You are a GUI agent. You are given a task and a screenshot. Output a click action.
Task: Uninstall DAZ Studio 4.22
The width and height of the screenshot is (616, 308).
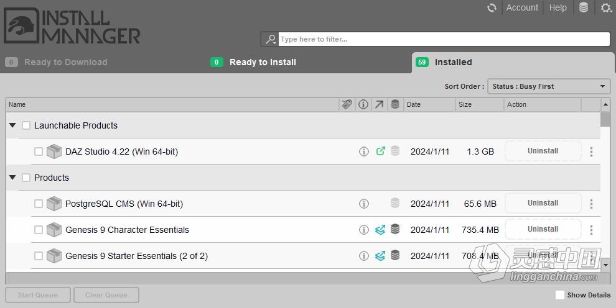pyautogui.click(x=543, y=151)
